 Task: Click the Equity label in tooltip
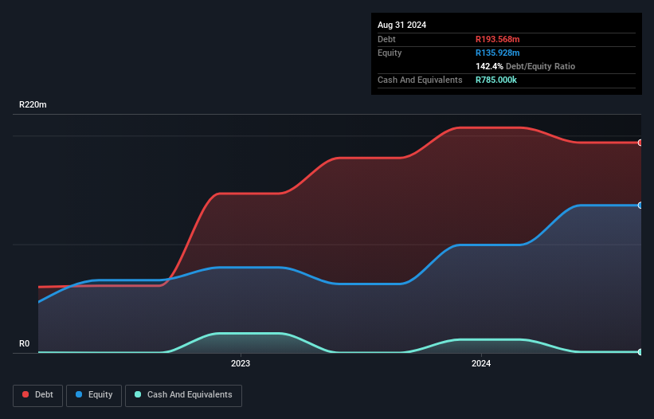[390, 53]
